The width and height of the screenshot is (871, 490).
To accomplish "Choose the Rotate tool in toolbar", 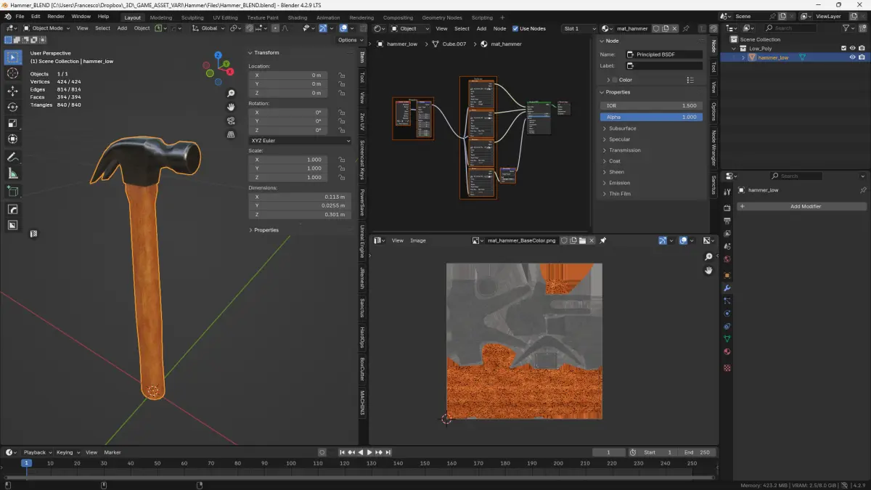I will (12, 107).
